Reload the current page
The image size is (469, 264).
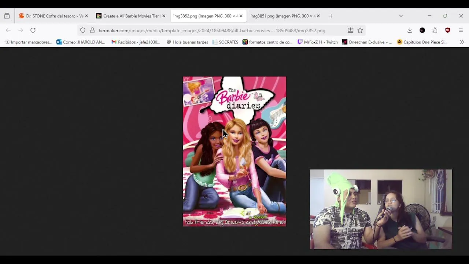[33, 30]
